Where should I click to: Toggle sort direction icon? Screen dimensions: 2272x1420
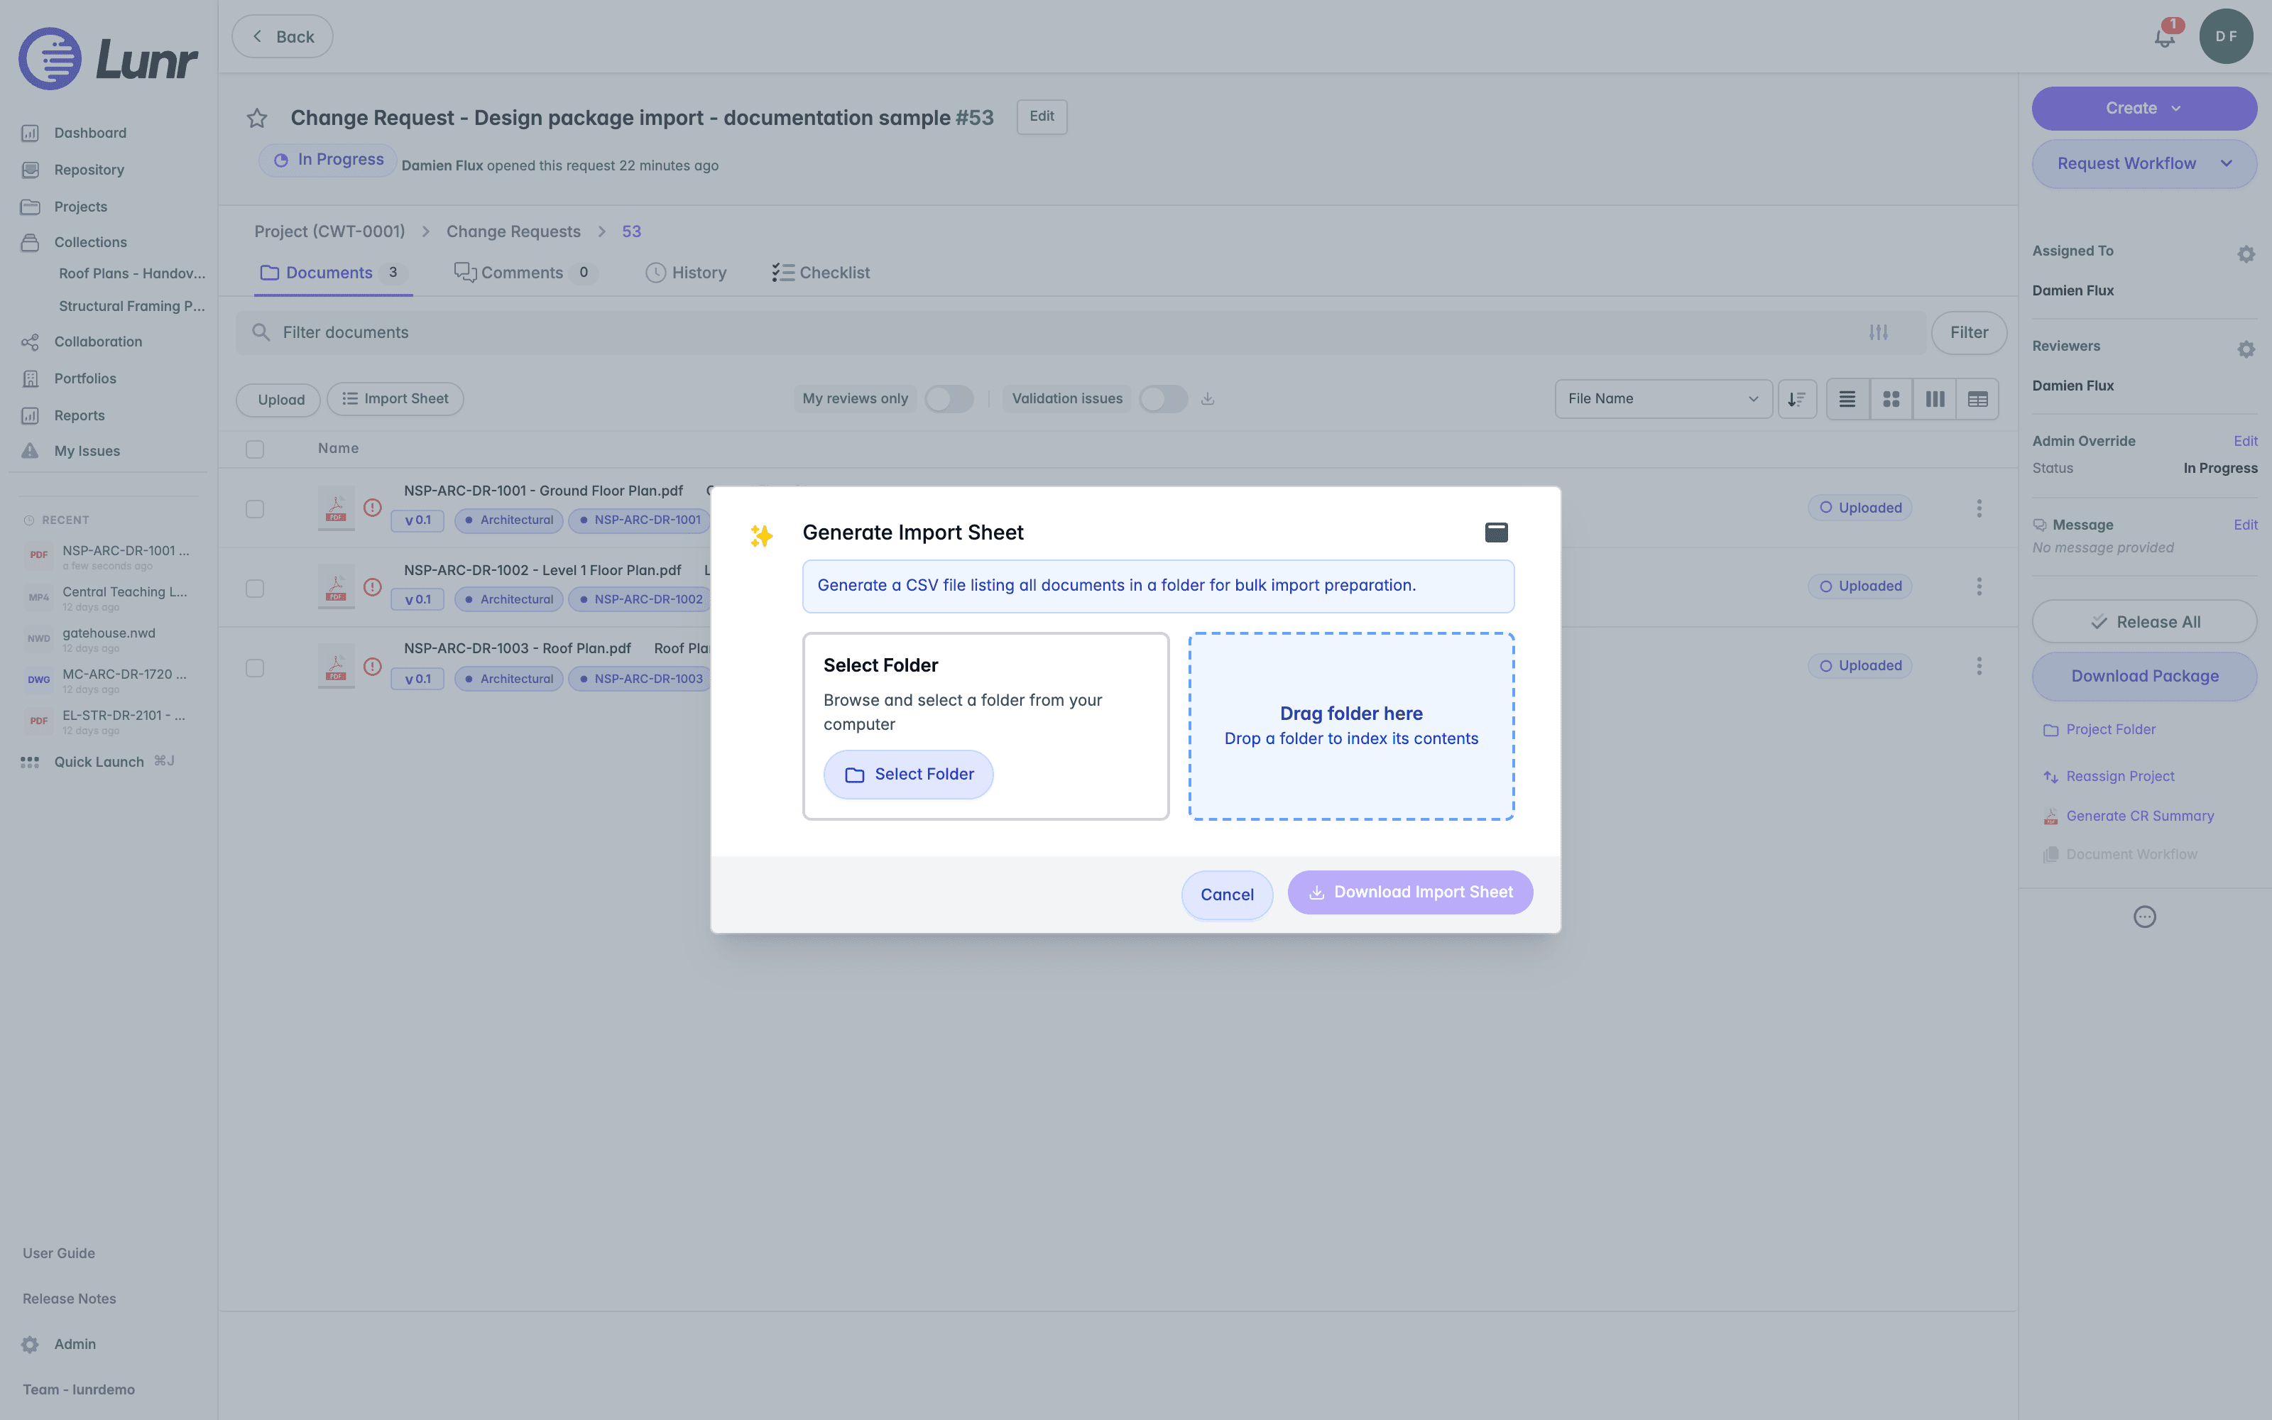(x=1797, y=399)
